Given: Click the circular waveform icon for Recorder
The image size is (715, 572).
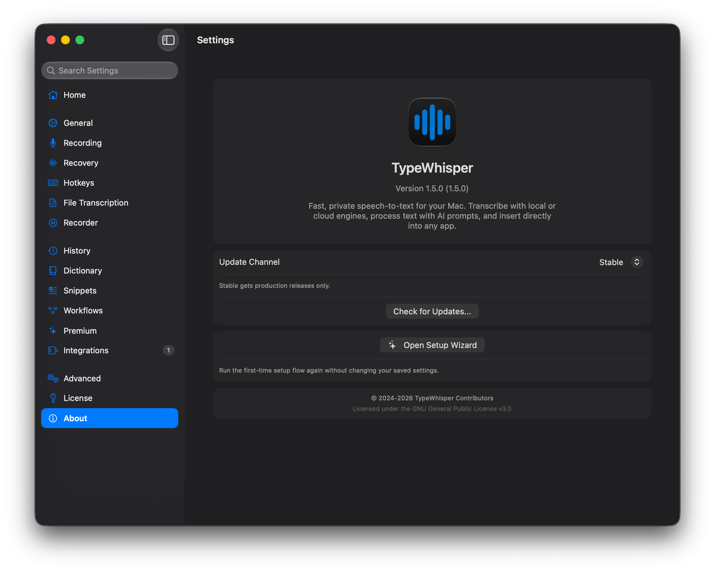Looking at the screenshot, I should point(53,223).
